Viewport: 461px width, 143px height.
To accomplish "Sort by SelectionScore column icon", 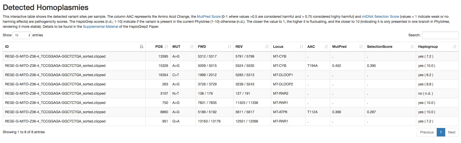I will (412, 47).
